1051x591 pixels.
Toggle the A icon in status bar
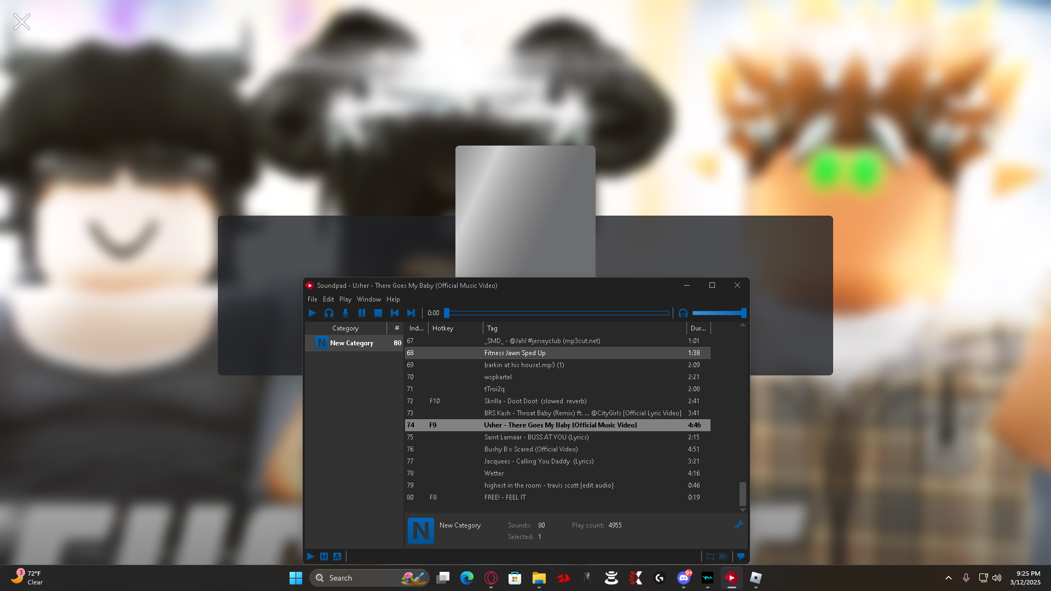click(337, 557)
